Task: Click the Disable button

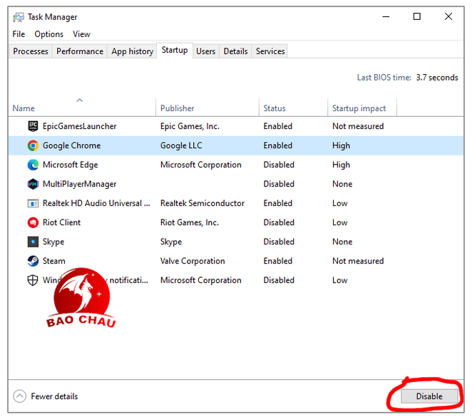Action: (x=429, y=396)
